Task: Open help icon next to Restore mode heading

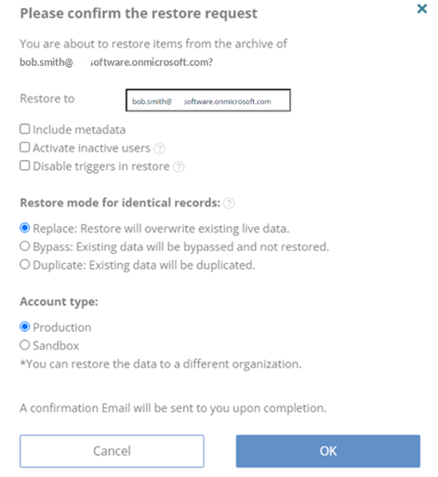Action: (x=229, y=204)
